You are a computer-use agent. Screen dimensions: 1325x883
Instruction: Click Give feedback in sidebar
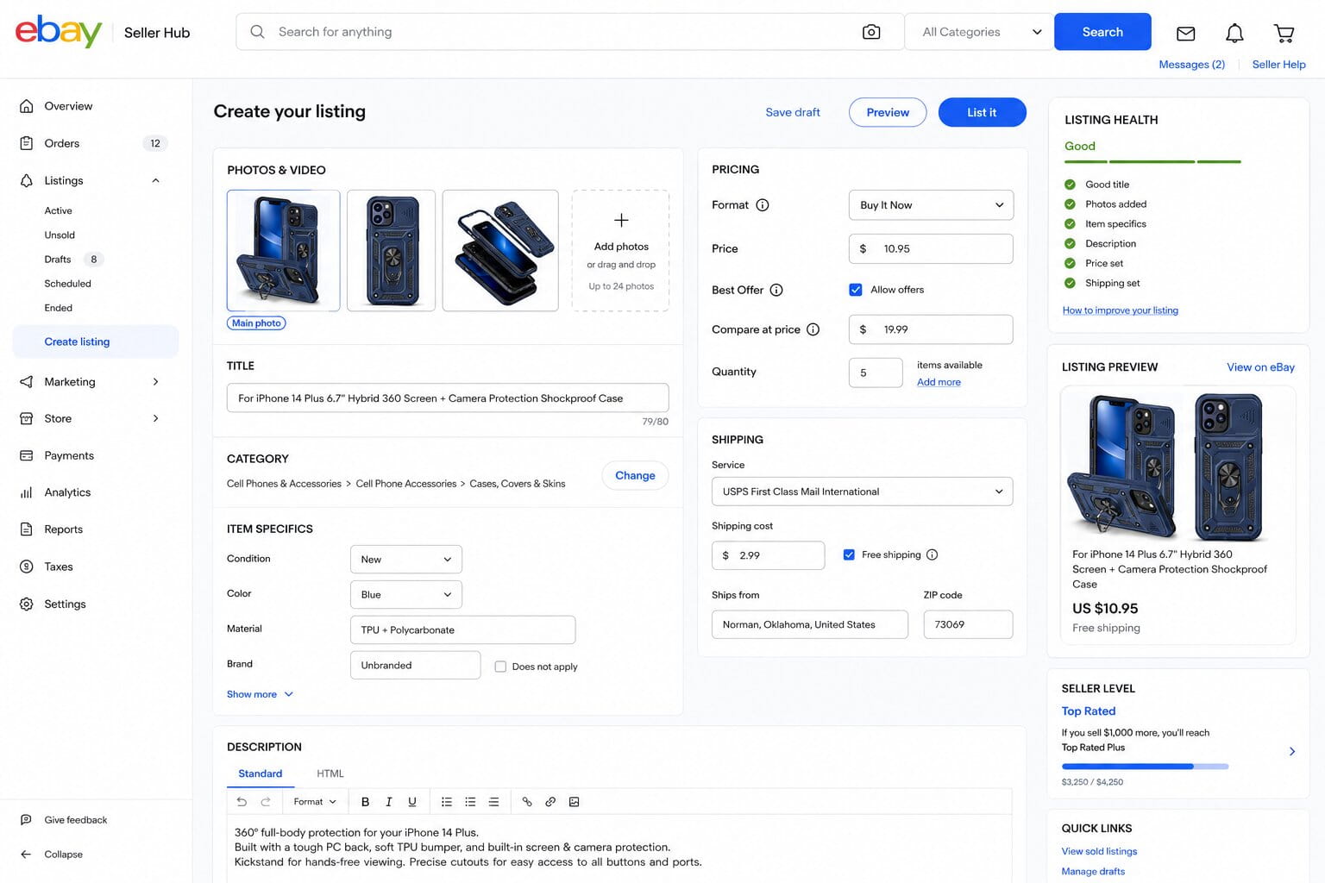(75, 820)
